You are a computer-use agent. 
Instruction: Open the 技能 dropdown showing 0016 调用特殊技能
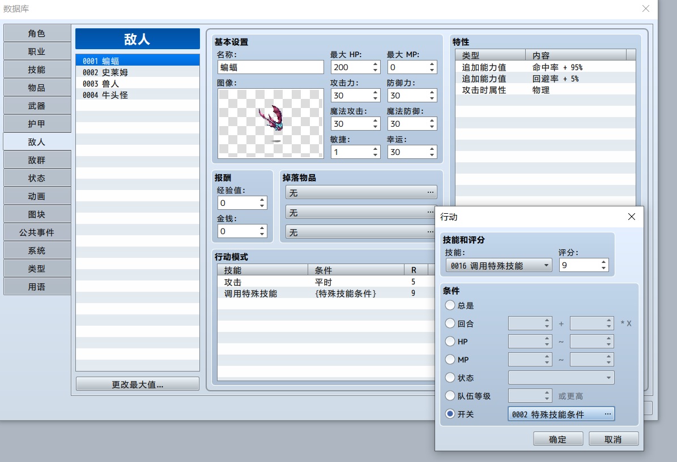(499, 265)
